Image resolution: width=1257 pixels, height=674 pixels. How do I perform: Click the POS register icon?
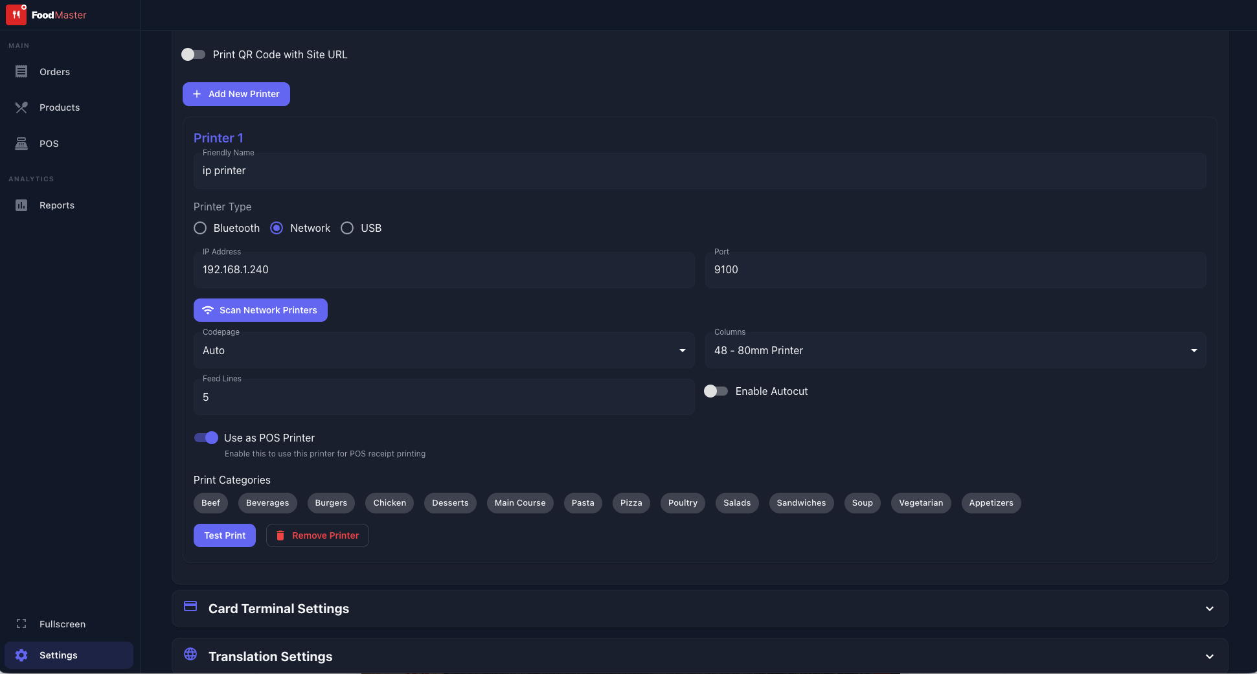click(x=21, y=144)
